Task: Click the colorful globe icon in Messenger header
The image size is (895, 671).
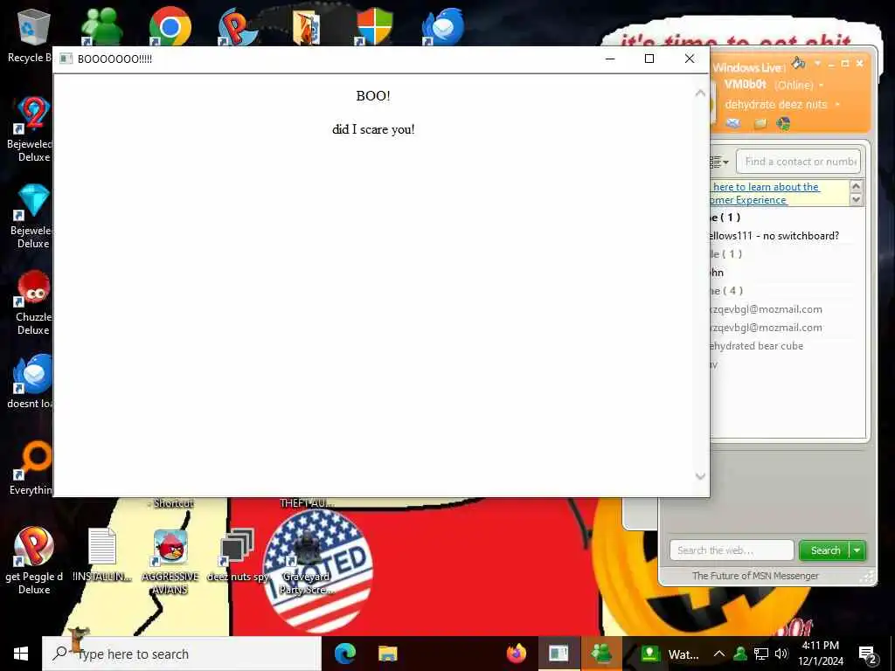Action: point(784,123)
